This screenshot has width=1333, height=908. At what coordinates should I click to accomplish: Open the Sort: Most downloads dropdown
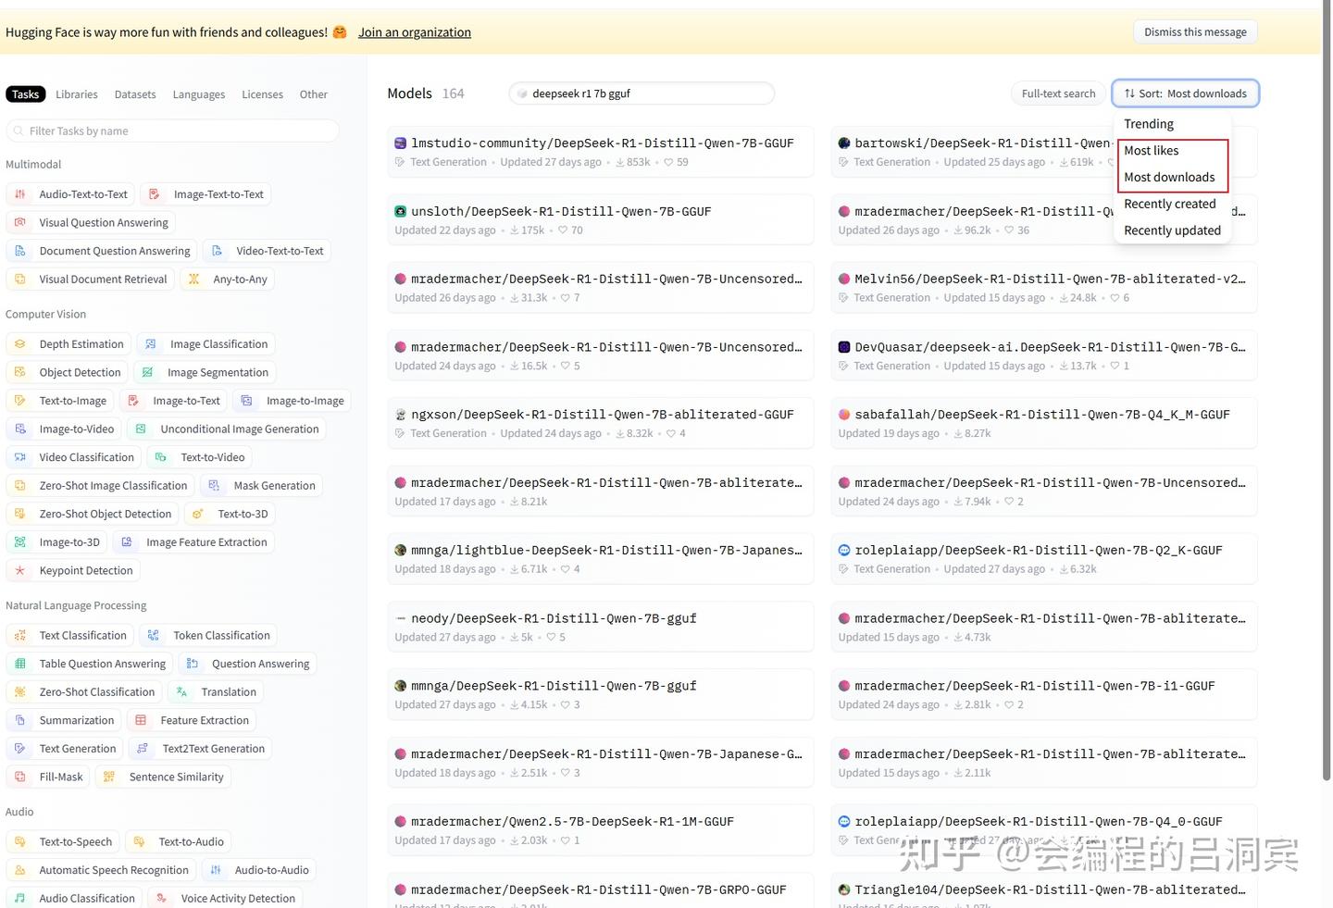(1185, 93)
